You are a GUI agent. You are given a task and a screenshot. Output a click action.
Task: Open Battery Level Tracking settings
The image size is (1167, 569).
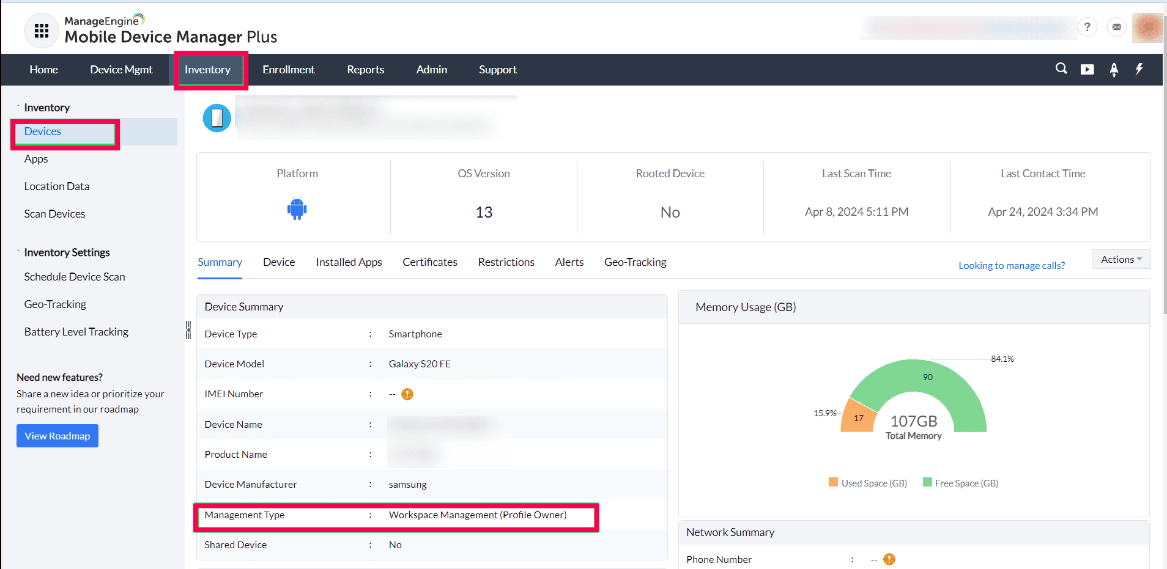click(76, 332)
